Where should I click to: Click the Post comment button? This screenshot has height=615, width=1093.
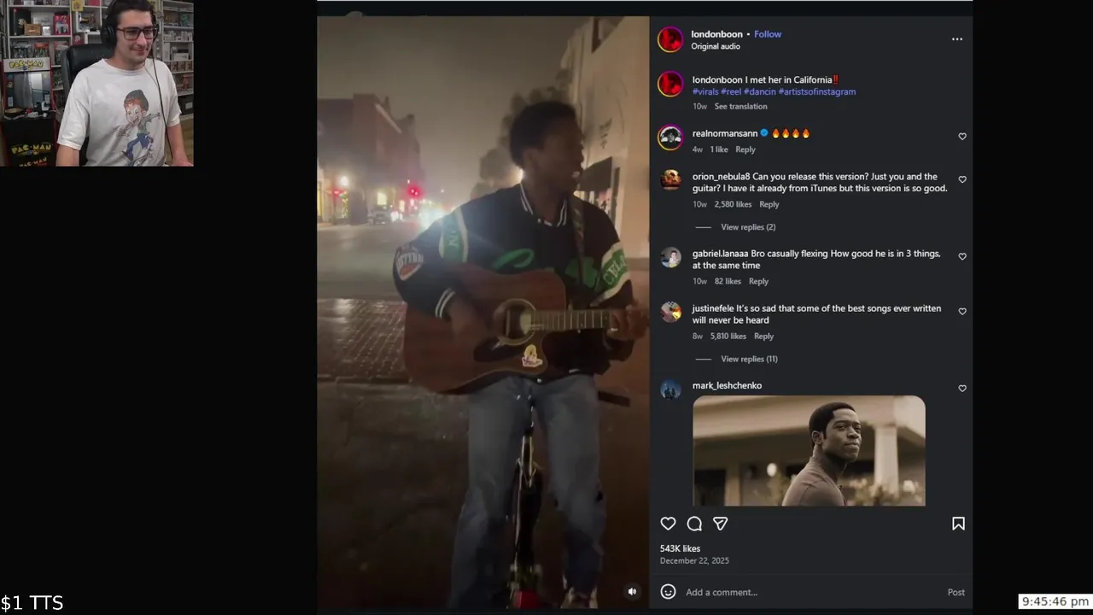click(x=956, y=592)
